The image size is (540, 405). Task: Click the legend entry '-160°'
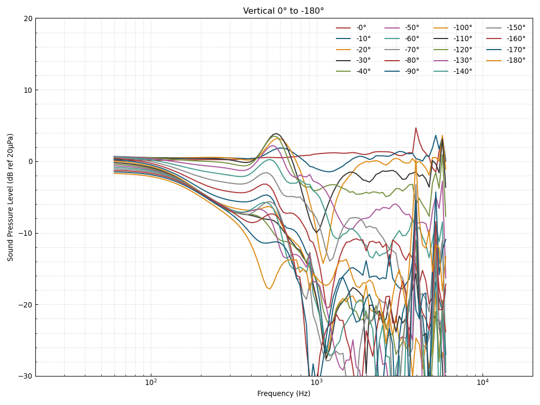506,38
